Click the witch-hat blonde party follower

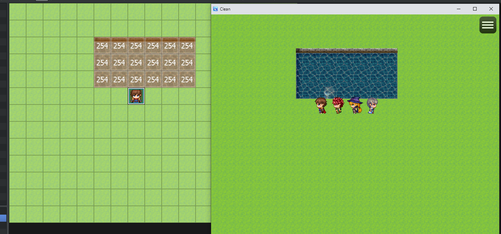tap(355, 105)
